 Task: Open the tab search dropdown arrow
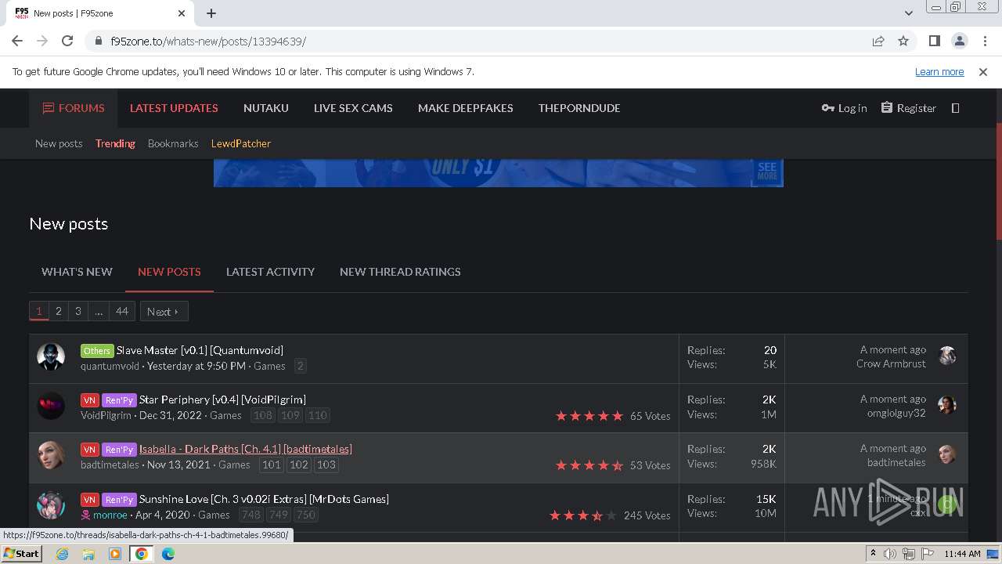point(908,13)
